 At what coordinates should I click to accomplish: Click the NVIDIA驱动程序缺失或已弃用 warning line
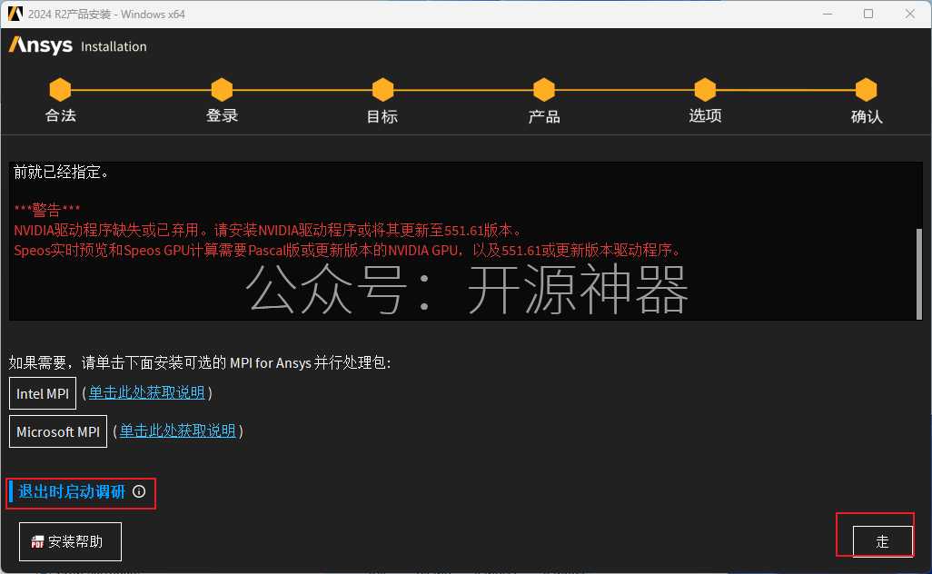click(x=268, y=230)
